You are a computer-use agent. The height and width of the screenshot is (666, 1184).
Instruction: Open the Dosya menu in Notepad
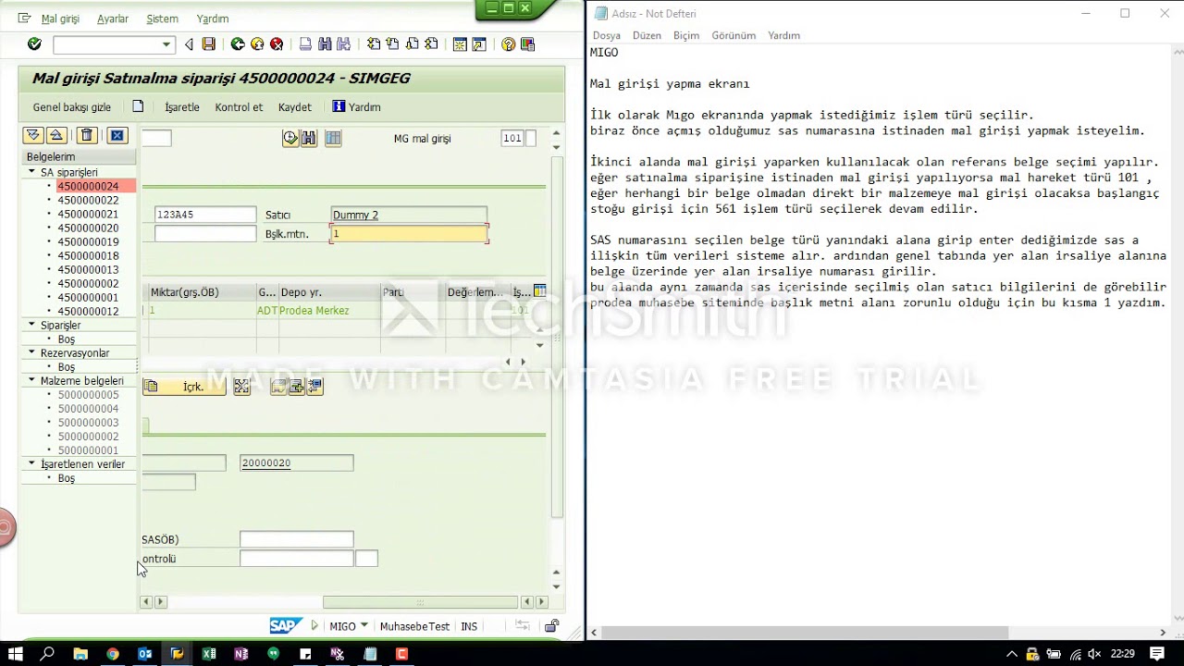point(607,35)
